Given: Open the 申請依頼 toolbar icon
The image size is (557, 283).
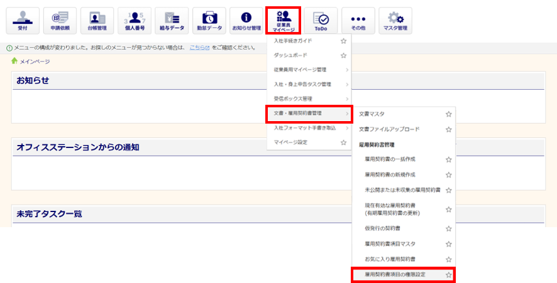Looking at the screenshot, I should [x=60, y=21].
